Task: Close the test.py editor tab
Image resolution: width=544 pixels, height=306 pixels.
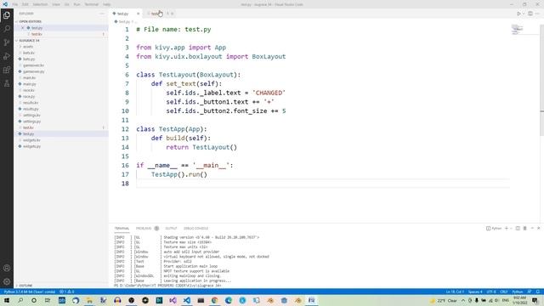Action: click(x=138, y=14)
